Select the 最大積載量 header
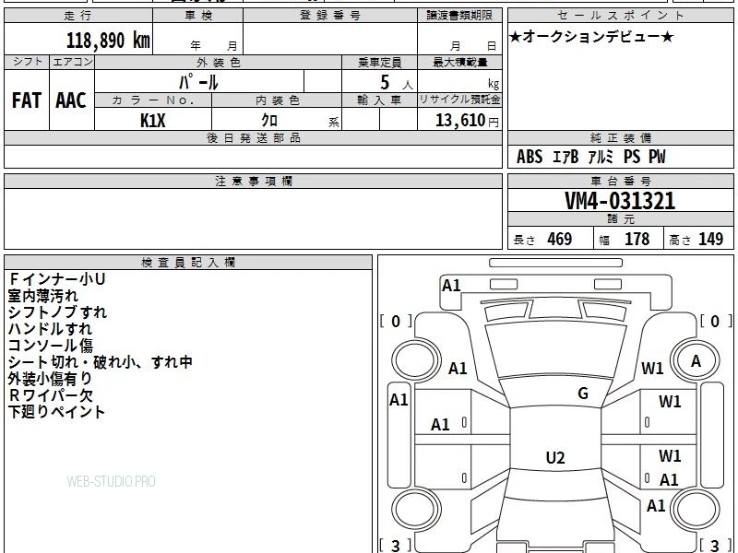The height and width of the screenshot is (553, 738). pyautogui.click(x=459, y=63)
